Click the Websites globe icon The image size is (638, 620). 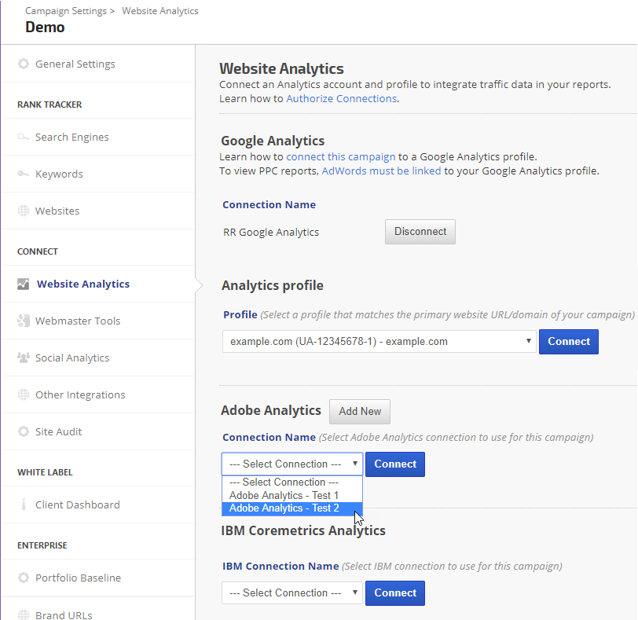pos(24,211)
